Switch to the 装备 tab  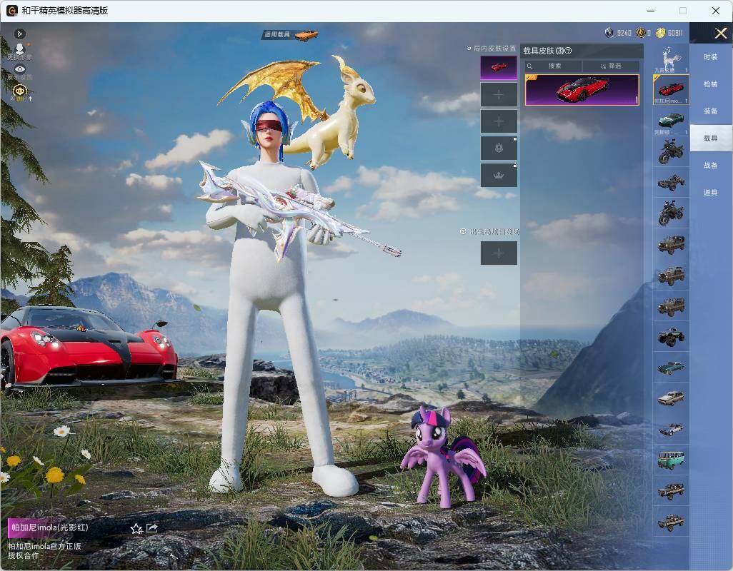click(711, 111)
